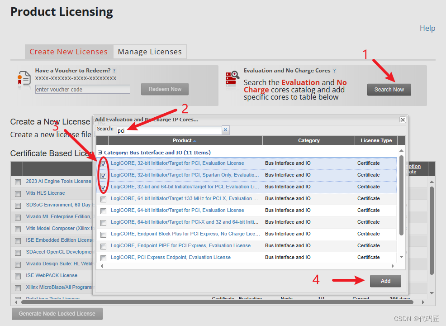Uncheck LogiCORE 32-bit and 64-bit PCI checkbox
Viewport: 446px width, 326px height.
coord(103,187)
